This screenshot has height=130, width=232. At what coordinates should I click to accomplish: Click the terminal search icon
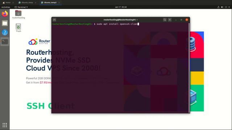165,20
